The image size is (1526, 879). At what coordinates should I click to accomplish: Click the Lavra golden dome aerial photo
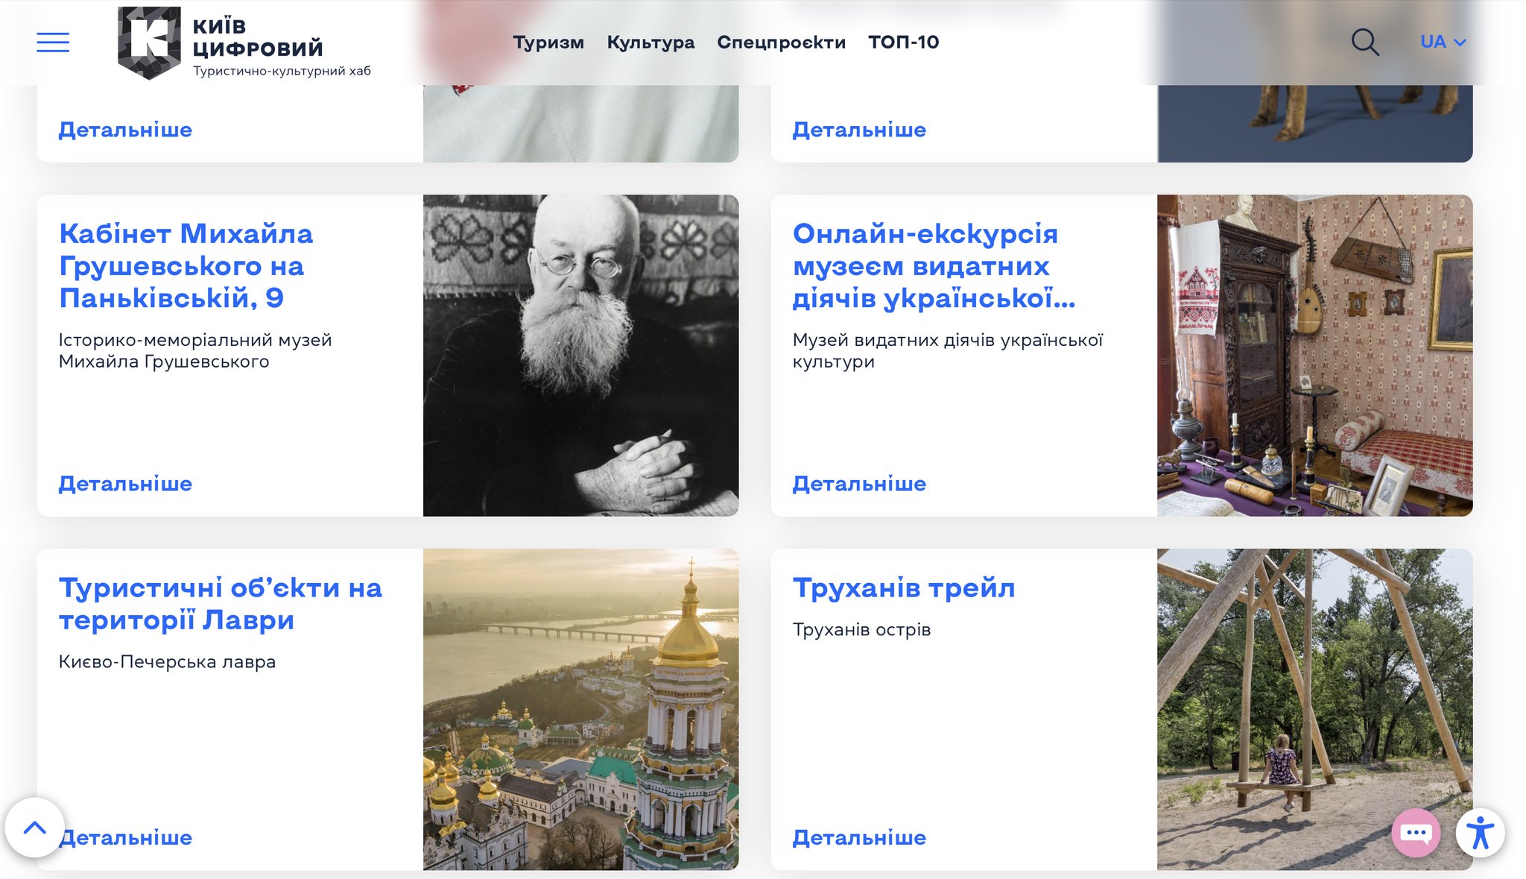pyautogui.click(x=580, y=710)
